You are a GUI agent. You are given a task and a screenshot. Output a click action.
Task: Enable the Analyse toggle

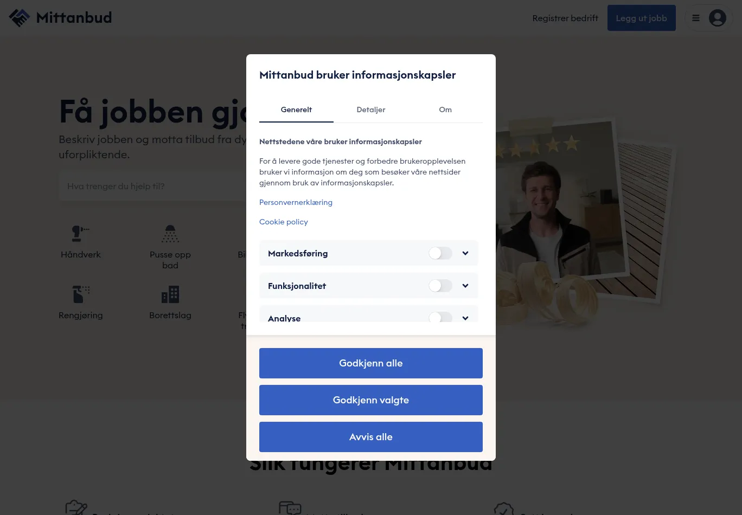pos(440,317)
